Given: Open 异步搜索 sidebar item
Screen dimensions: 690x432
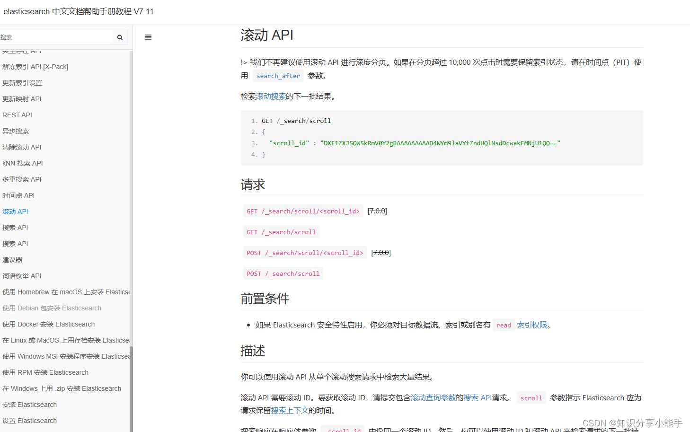Looking at the screenshot, I should (x=16, y=131).
